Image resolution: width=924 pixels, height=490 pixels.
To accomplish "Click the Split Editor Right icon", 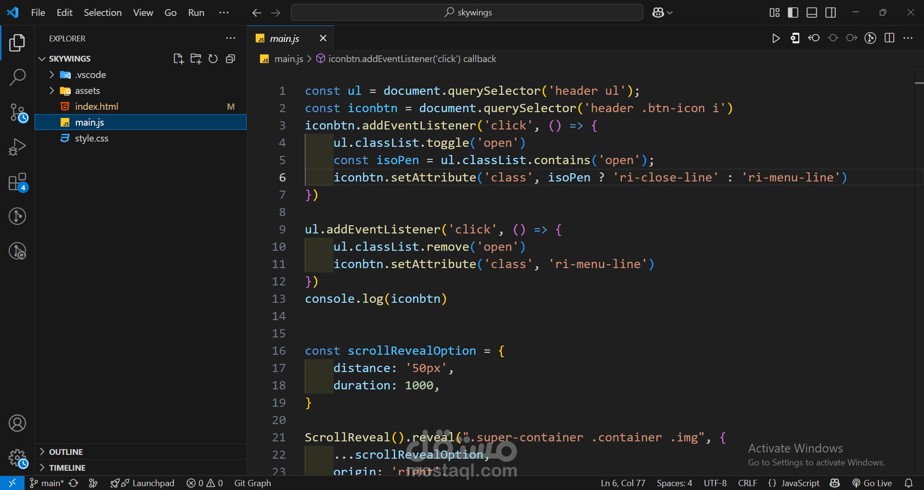I will coord(889,38).
